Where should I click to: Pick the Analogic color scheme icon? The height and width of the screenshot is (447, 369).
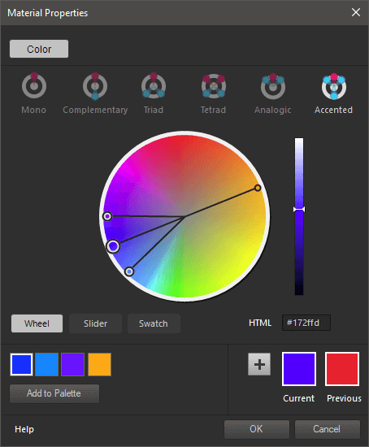pyautogui.click(x=273, y=86)
